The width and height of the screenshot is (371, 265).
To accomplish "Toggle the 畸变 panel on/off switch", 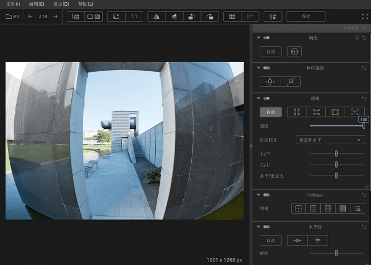I will [x=267, y=38].
